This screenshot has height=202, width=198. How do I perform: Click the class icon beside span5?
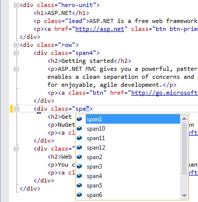80,185
